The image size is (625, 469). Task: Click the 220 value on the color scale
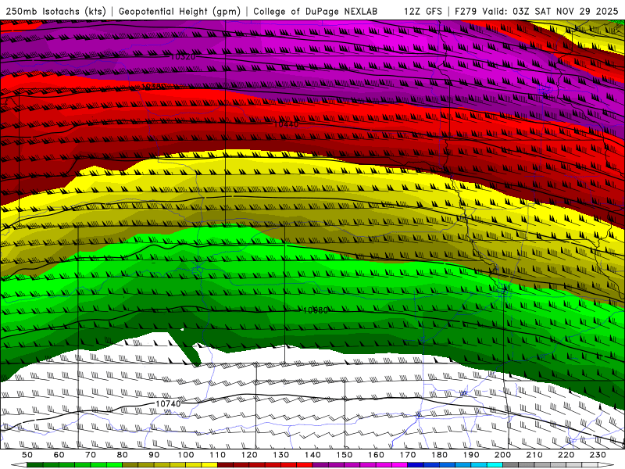coord(566,455)
